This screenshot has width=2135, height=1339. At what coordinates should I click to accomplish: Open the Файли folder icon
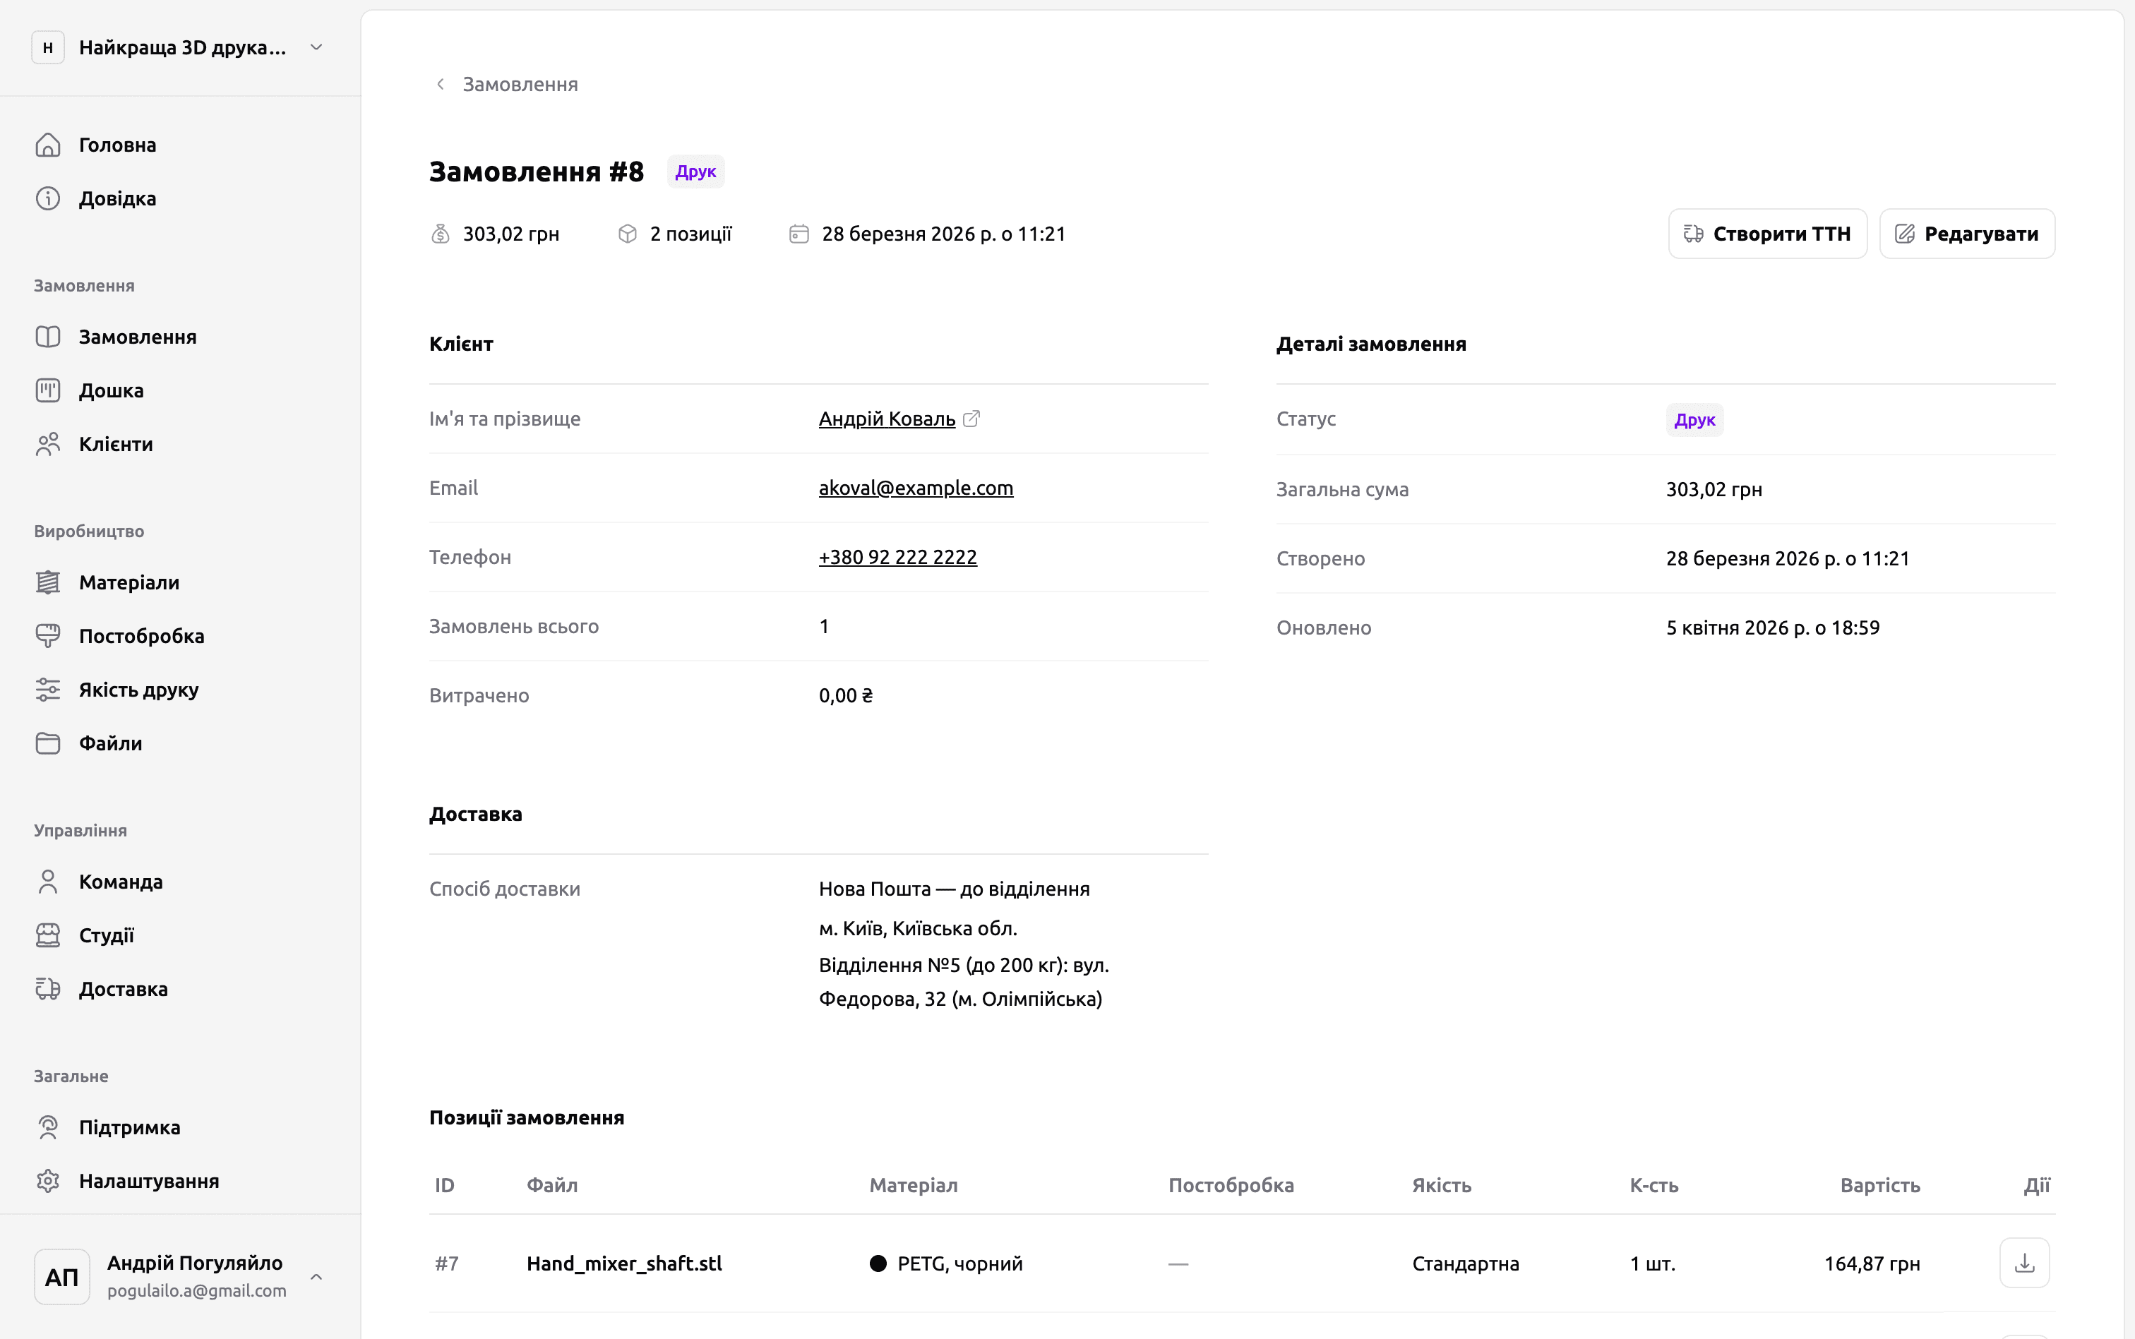[x=48, y=743]
